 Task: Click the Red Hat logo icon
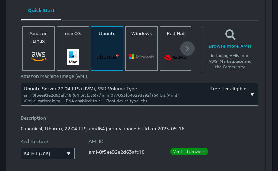(x=175, y=57)
